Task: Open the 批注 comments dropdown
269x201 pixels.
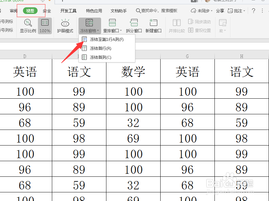Action: pos(236,11)
